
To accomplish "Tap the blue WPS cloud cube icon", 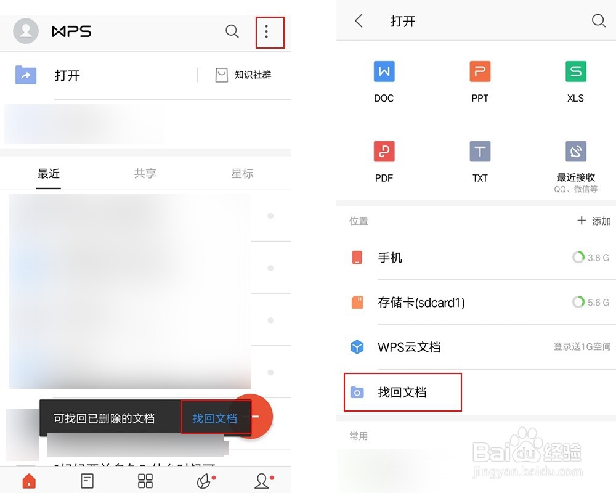I will click(357, 347).
